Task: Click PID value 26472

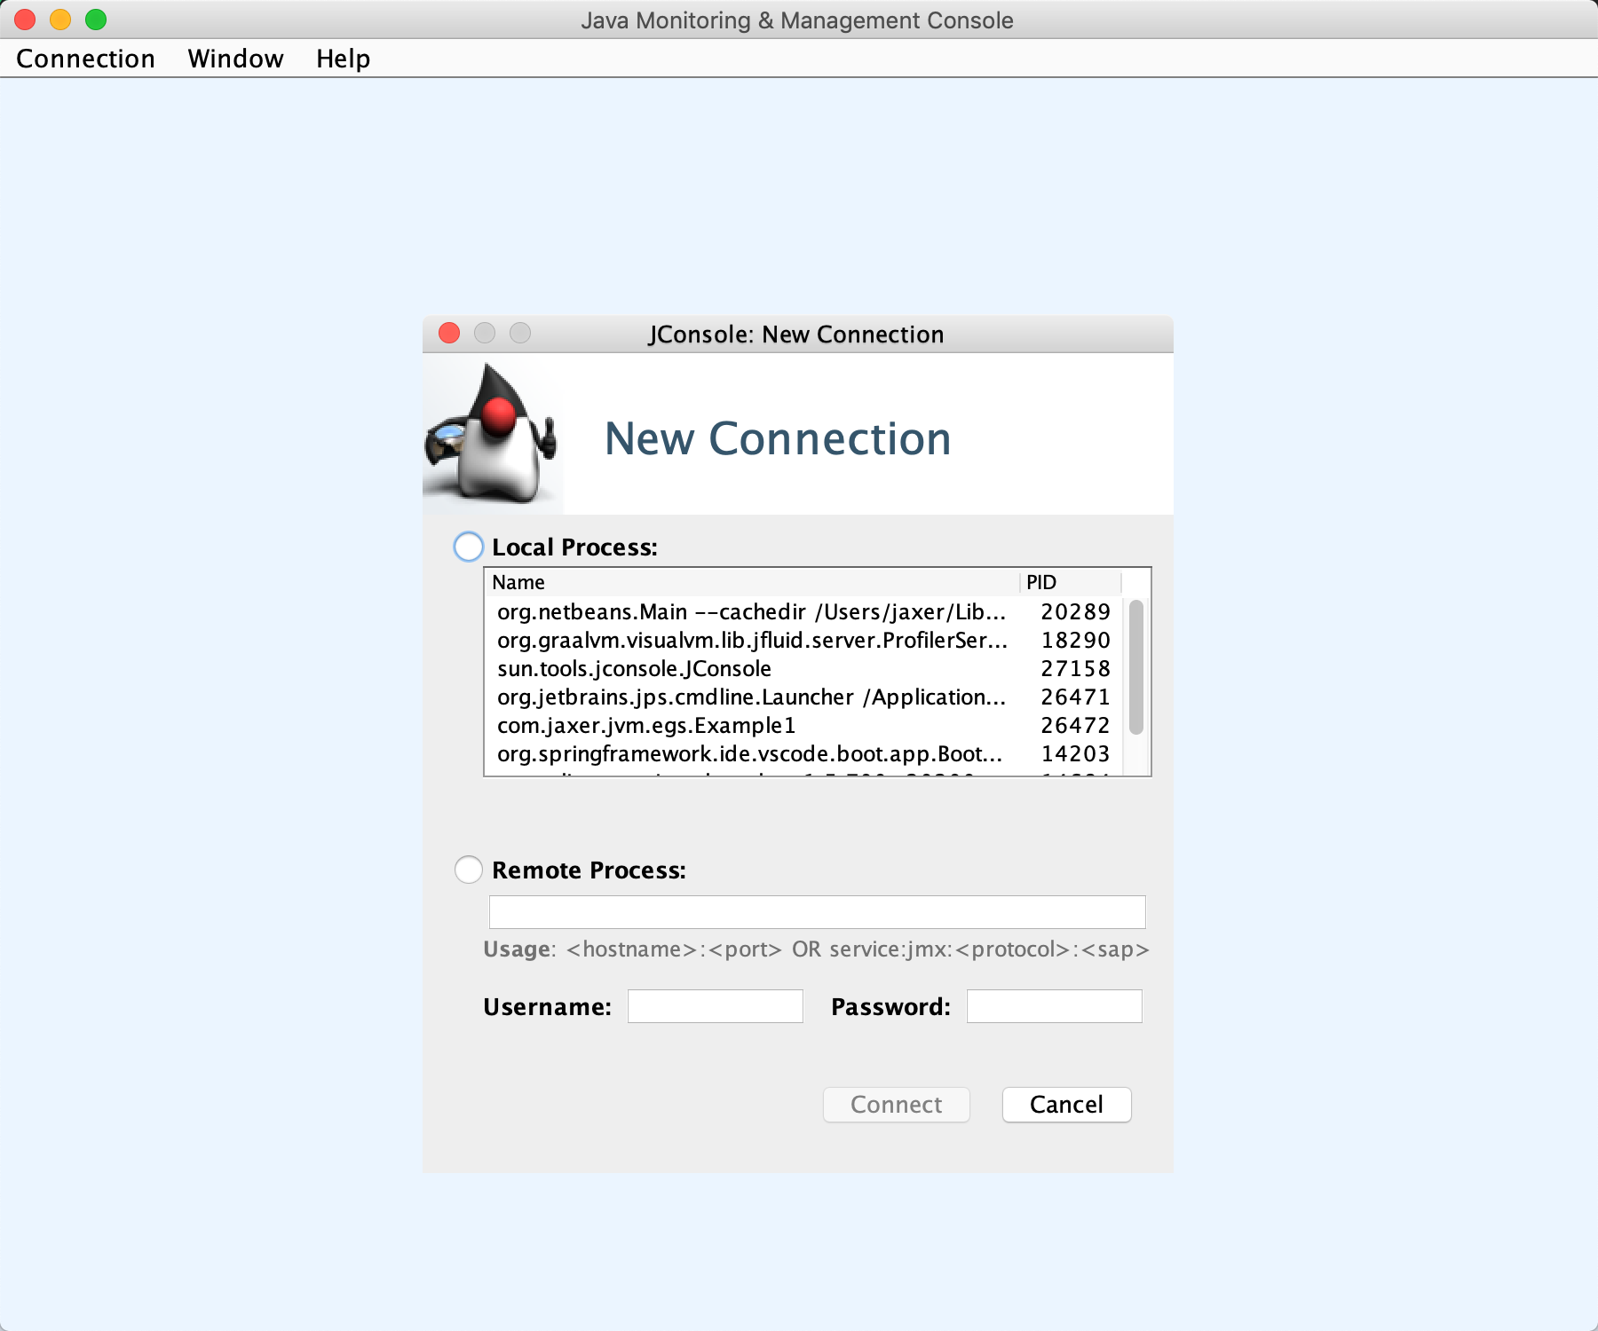Action: [x=1075, y=725]
